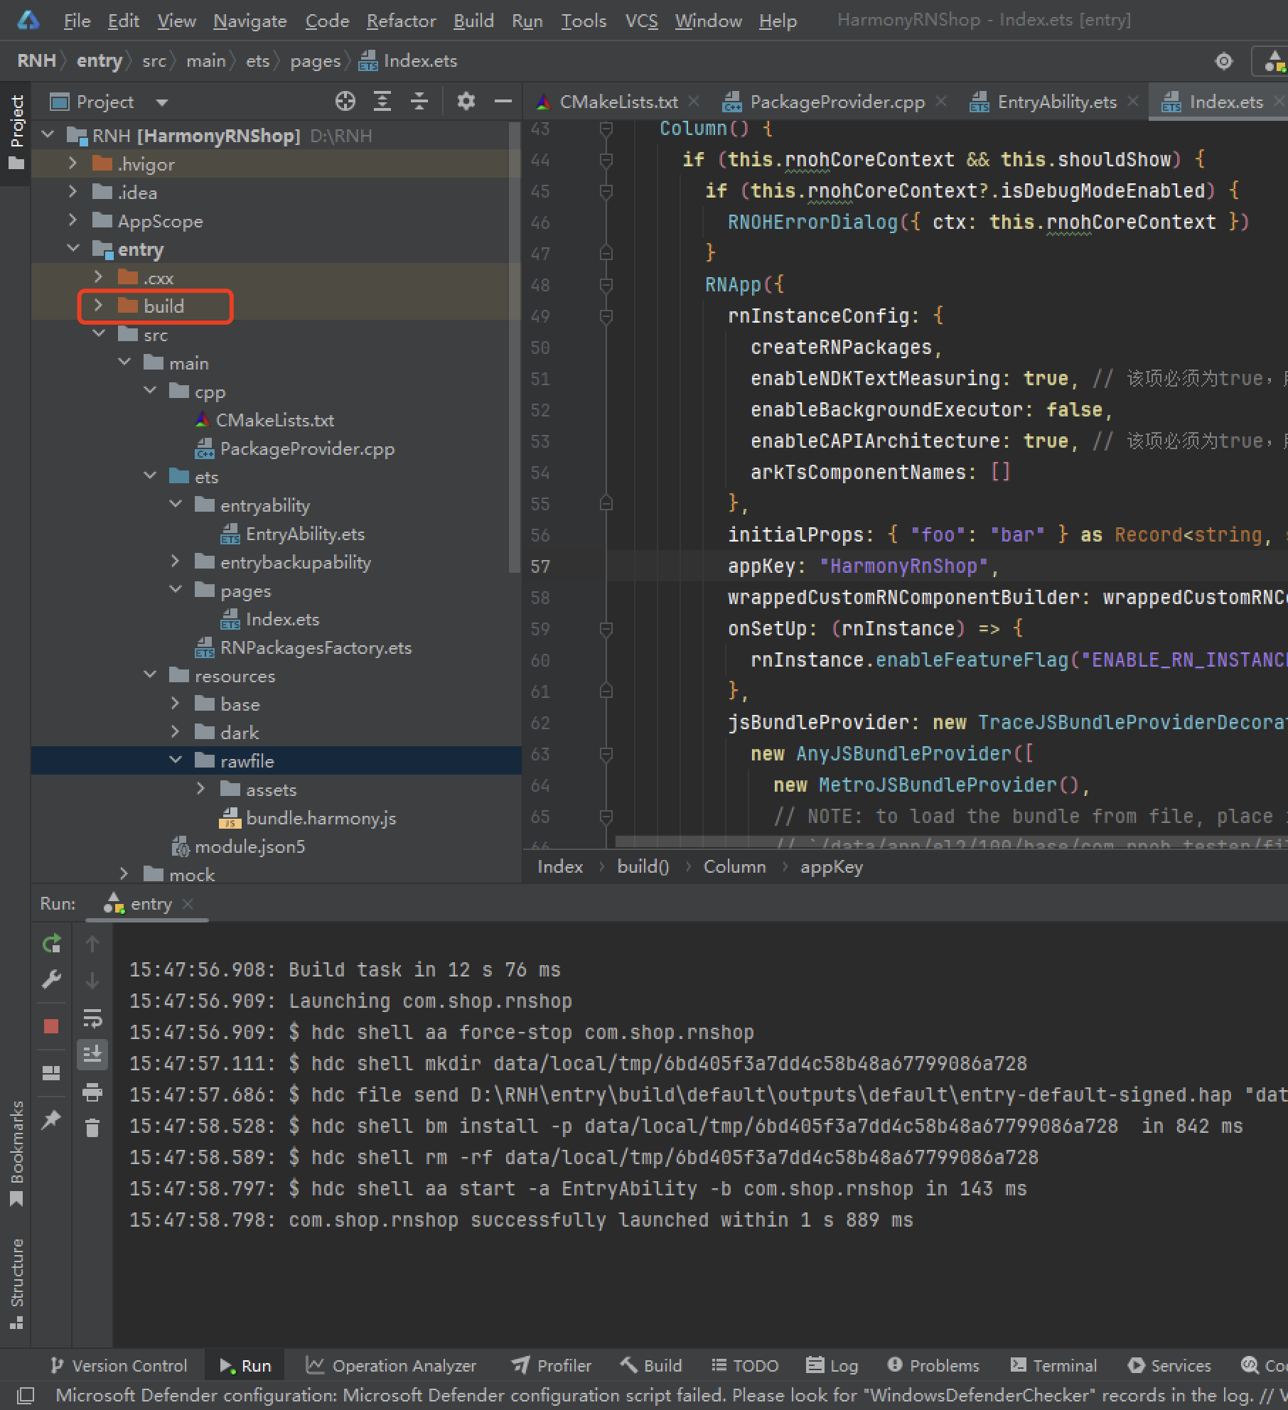Screen dimensions: 1288x1410
Task: Click the pages breadcrumb in navigation bar
Action: tap(315, 61)
